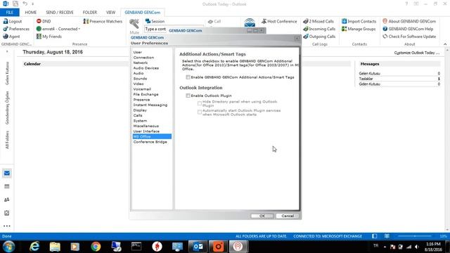Open People view in Outlook sidebar

pos(7,200)
